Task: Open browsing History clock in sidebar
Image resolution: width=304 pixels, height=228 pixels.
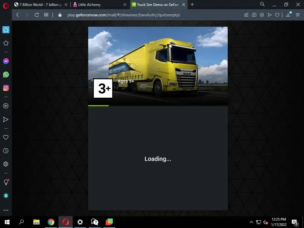Action: coord(6,151)
